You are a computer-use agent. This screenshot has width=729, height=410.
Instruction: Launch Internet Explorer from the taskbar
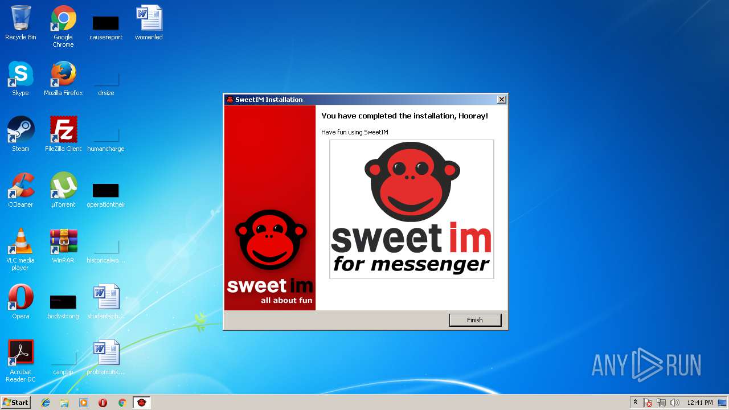coord(46,403)
